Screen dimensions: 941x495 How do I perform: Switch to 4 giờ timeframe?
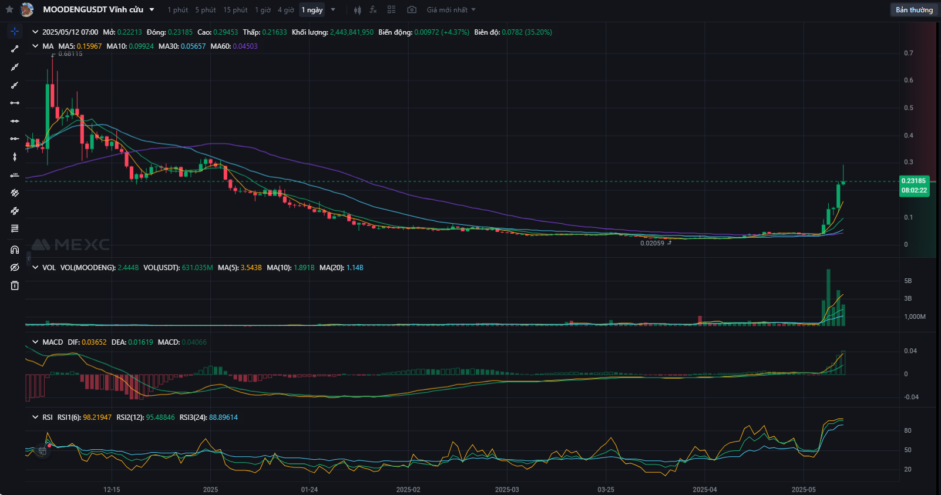click(x=285, y=10)
